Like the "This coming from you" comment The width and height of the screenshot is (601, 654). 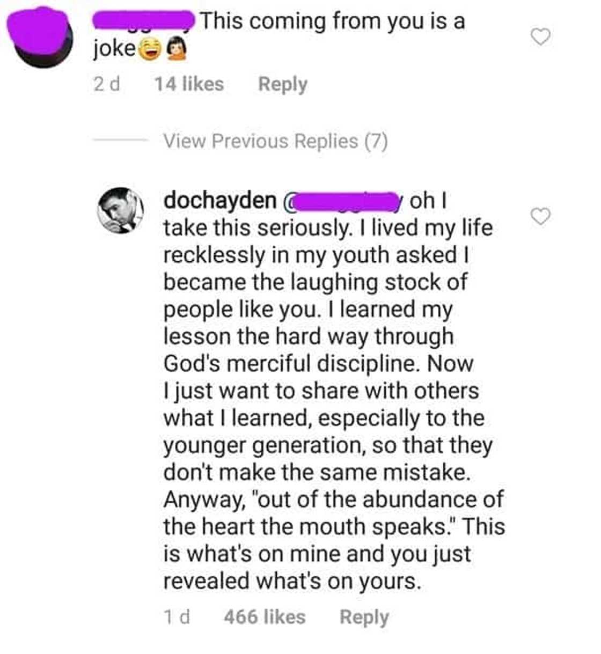540,37
